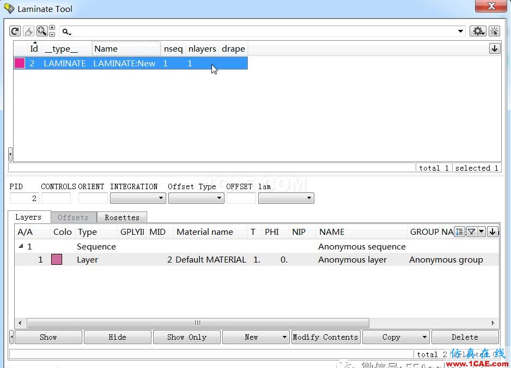Image resolution: width=511 pixels, height=368 pixels.
Task: Click the nlayers column header
Action: [202, 49]
